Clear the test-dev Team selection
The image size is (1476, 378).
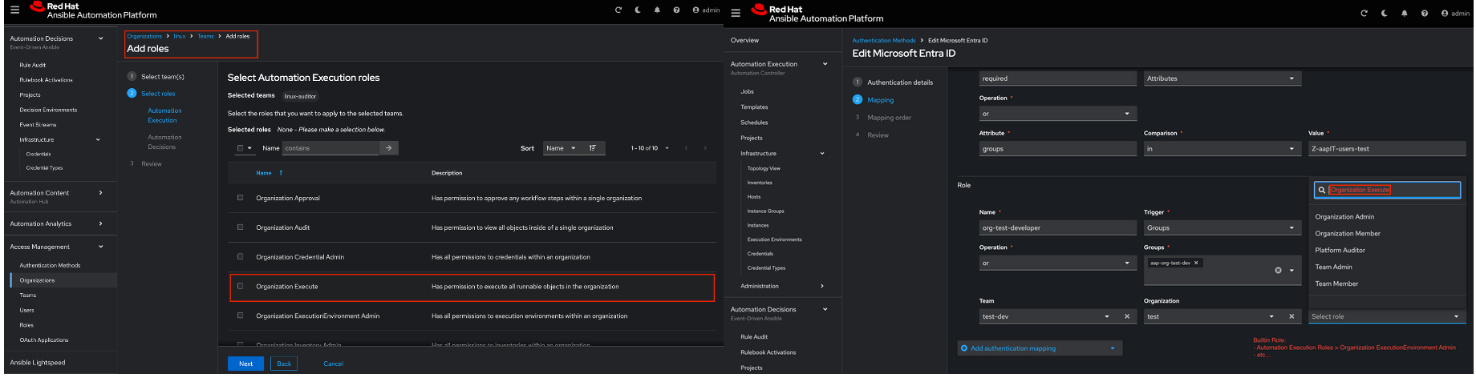tap(1127, 316)
